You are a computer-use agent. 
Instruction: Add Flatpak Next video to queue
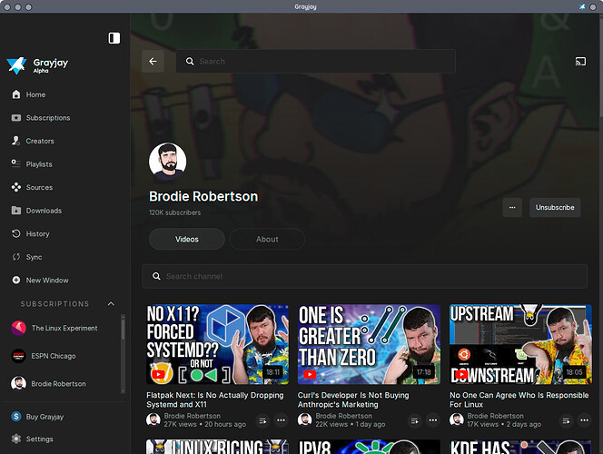coord(262,421)
